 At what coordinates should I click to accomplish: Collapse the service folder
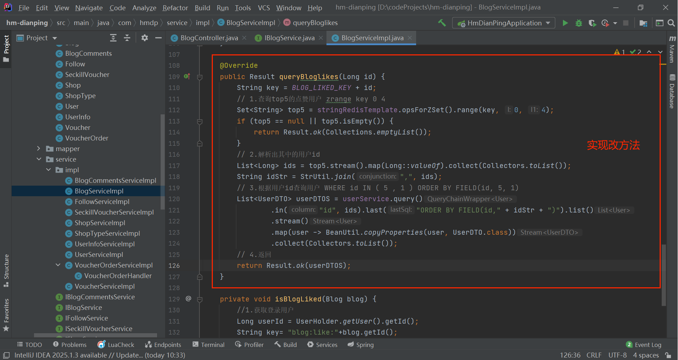[x=38, y=159]
